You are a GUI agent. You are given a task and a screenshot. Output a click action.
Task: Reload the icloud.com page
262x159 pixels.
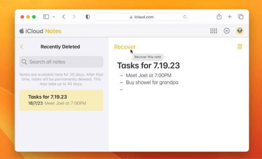pyautogui.click(x=185, y=17)
